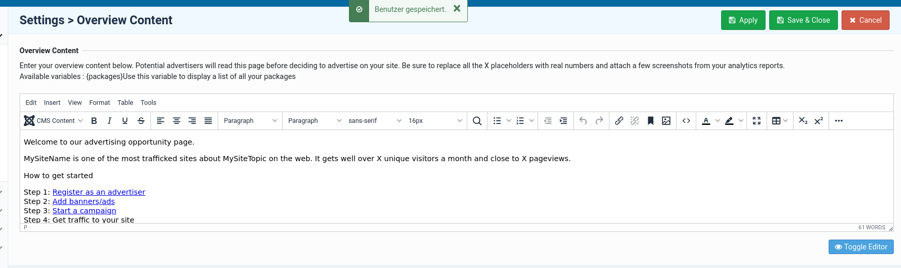The image size is (901, 268).
Task: Click the P element path indicator
Action: click(x=25, y=227)
